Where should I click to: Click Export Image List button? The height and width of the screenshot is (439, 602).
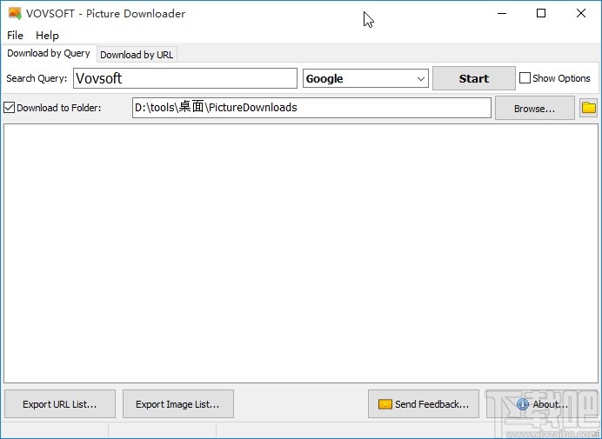coord(177,403)
